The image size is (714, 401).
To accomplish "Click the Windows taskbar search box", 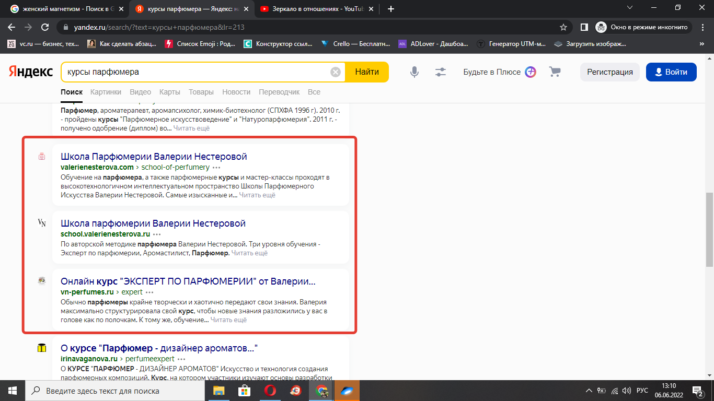I will point(116,391).
